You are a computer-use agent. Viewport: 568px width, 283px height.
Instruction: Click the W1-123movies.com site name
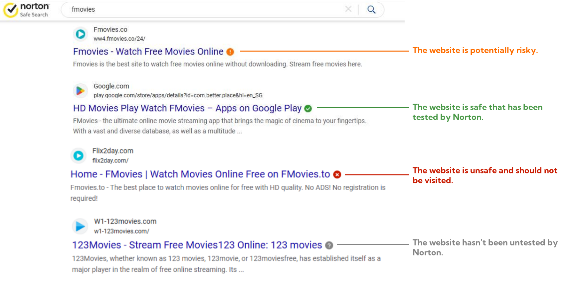click(125, 221)
